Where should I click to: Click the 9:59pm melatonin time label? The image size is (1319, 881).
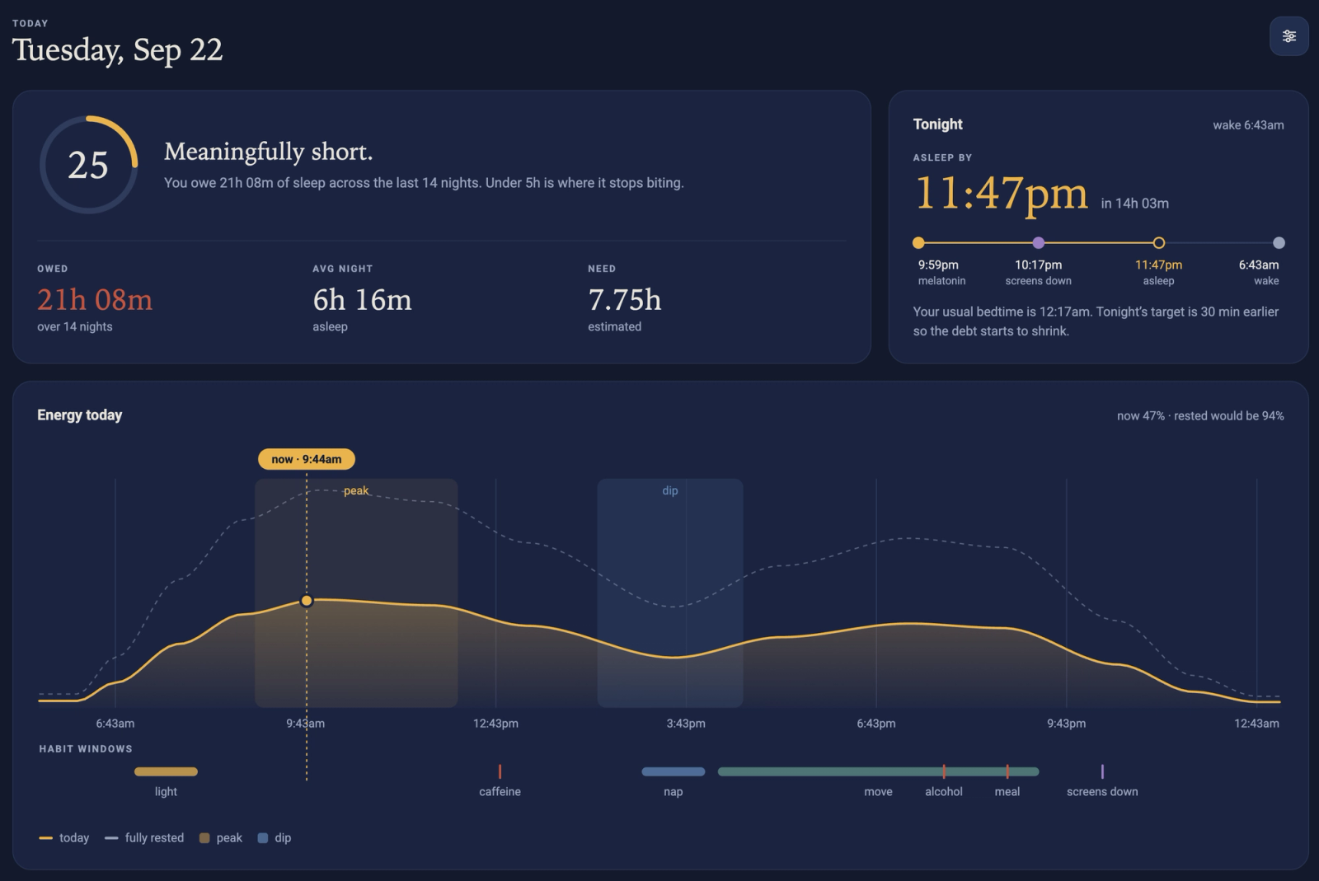tap(938, 265)
